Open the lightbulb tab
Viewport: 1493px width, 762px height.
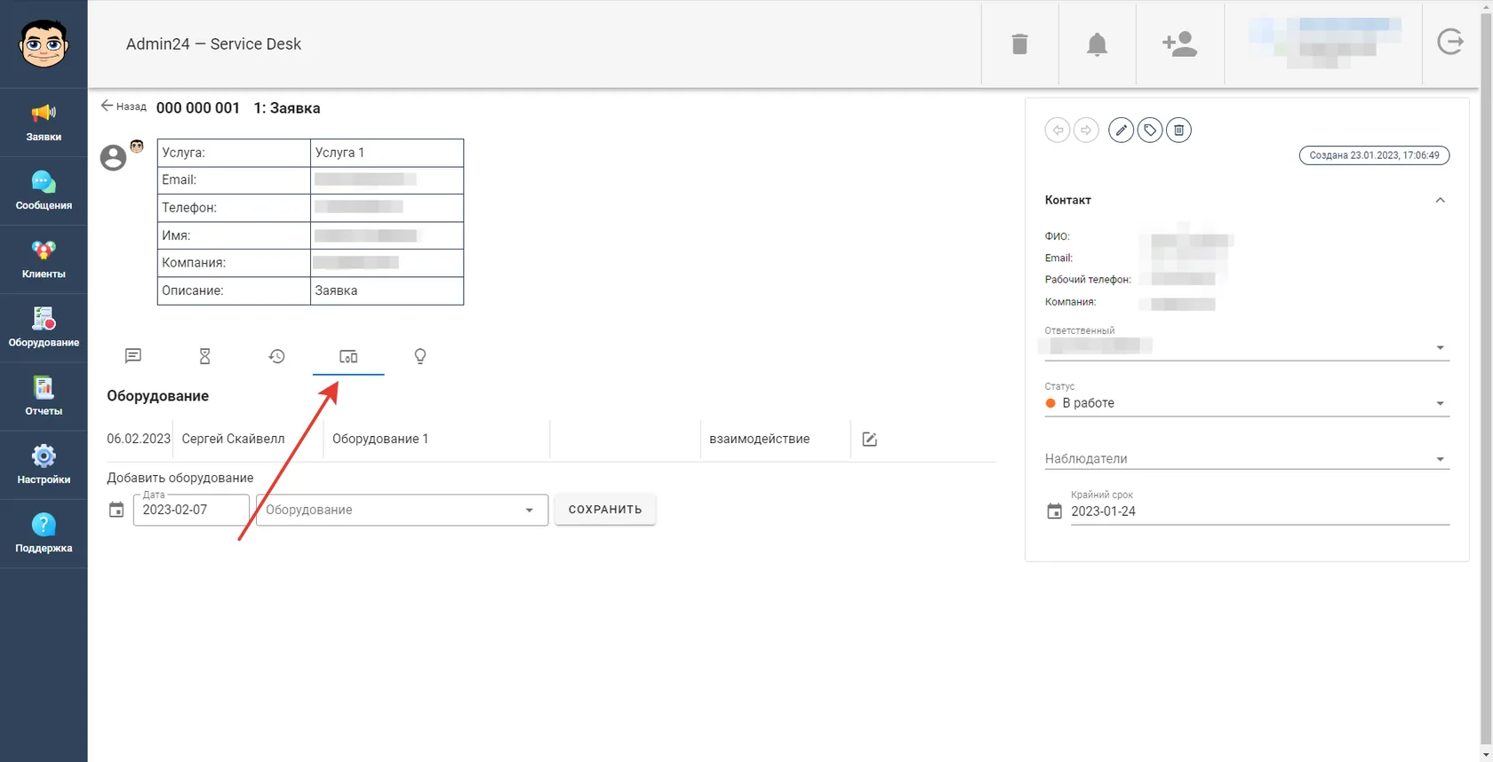point(420,356)
